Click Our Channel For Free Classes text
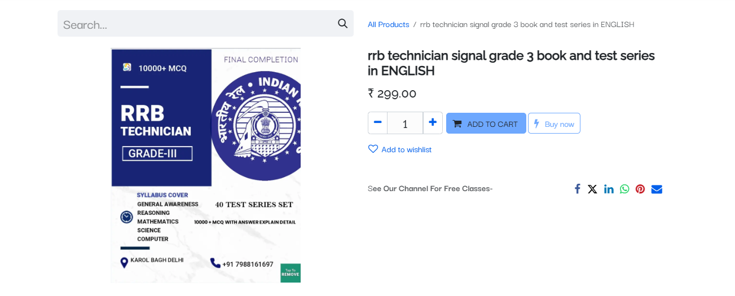The width and height of the screenshot is (735, 296). pyautogui.click(x=438, y=188)
